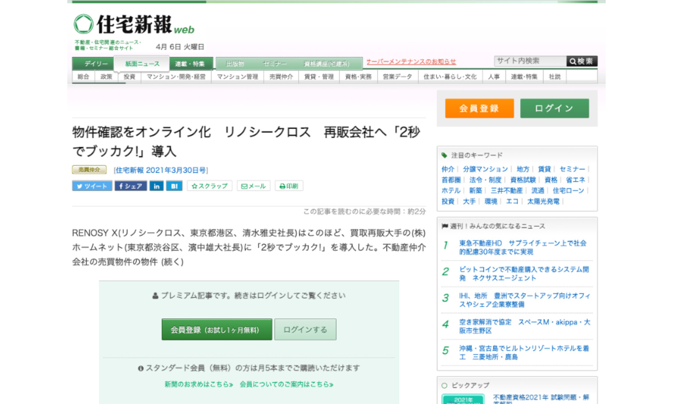Click the 住宅新報 web logo
The width and height of the screenshot is (673, 404).
[132, 24]
